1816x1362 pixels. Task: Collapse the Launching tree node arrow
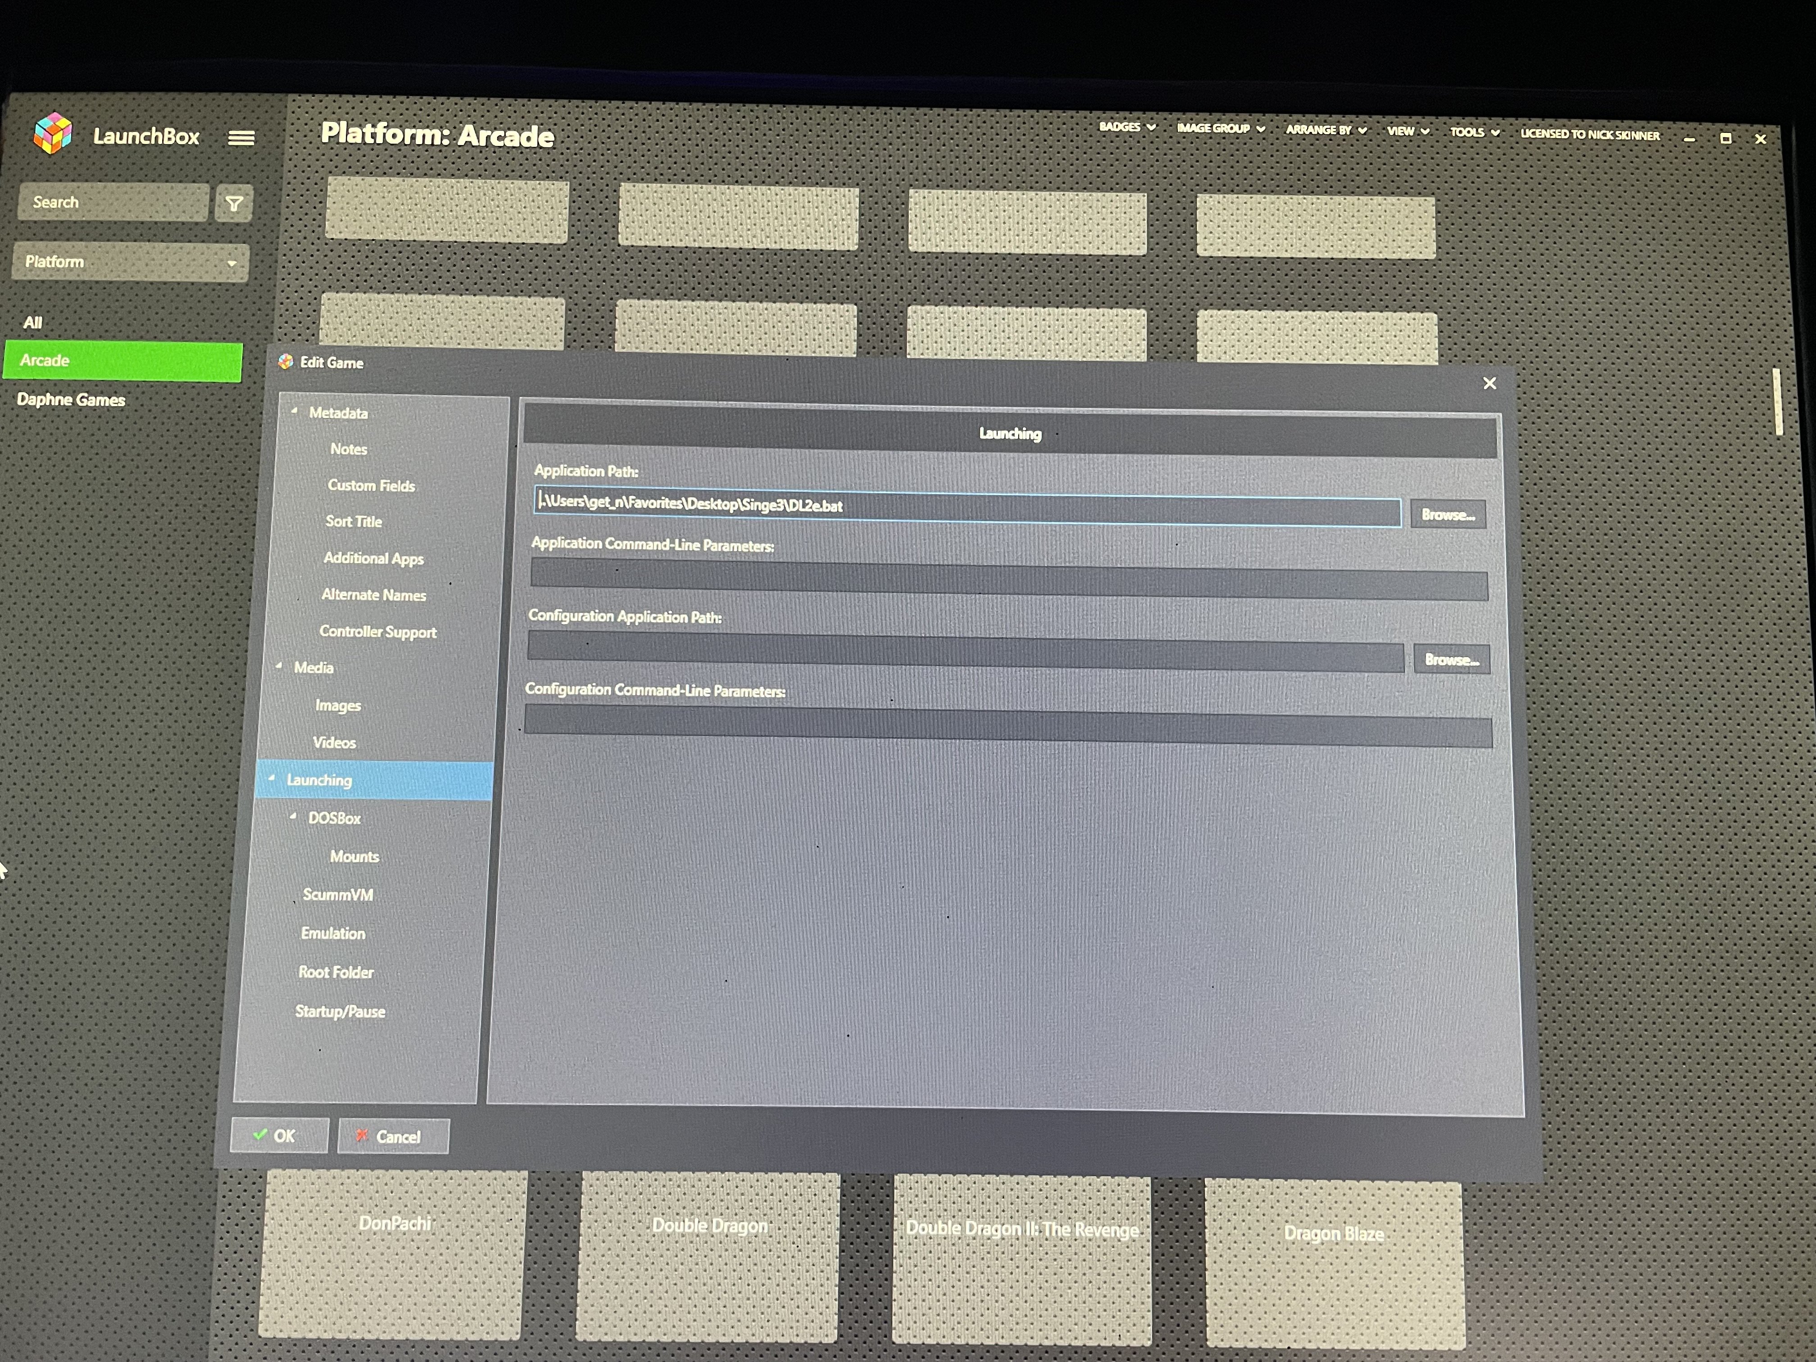(x=271, y=777)
